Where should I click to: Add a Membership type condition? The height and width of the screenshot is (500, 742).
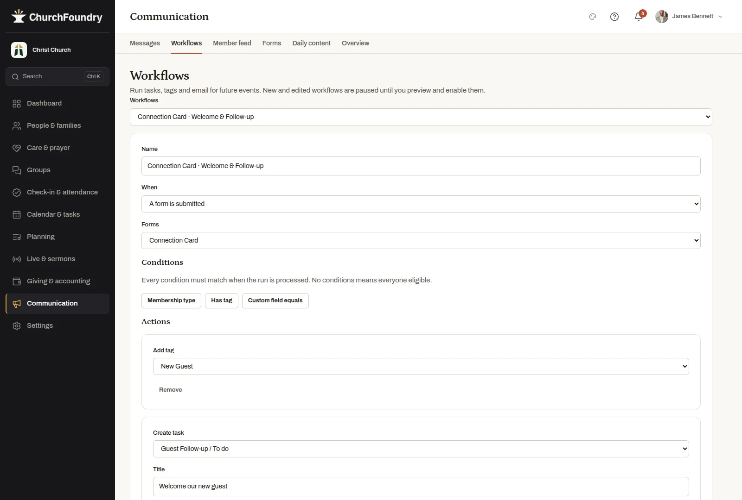pyautogui.click(x=171, y=300)
